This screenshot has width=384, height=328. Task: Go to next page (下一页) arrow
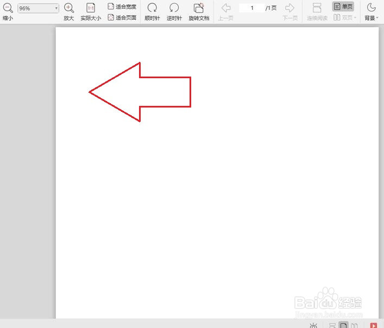point(289,8)
